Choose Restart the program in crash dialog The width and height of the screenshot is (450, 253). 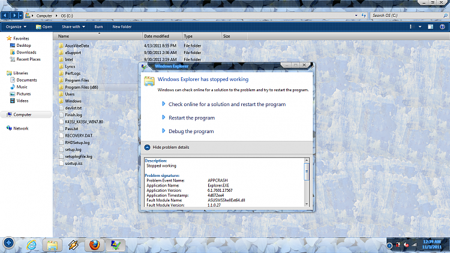[x=188, y=118]
